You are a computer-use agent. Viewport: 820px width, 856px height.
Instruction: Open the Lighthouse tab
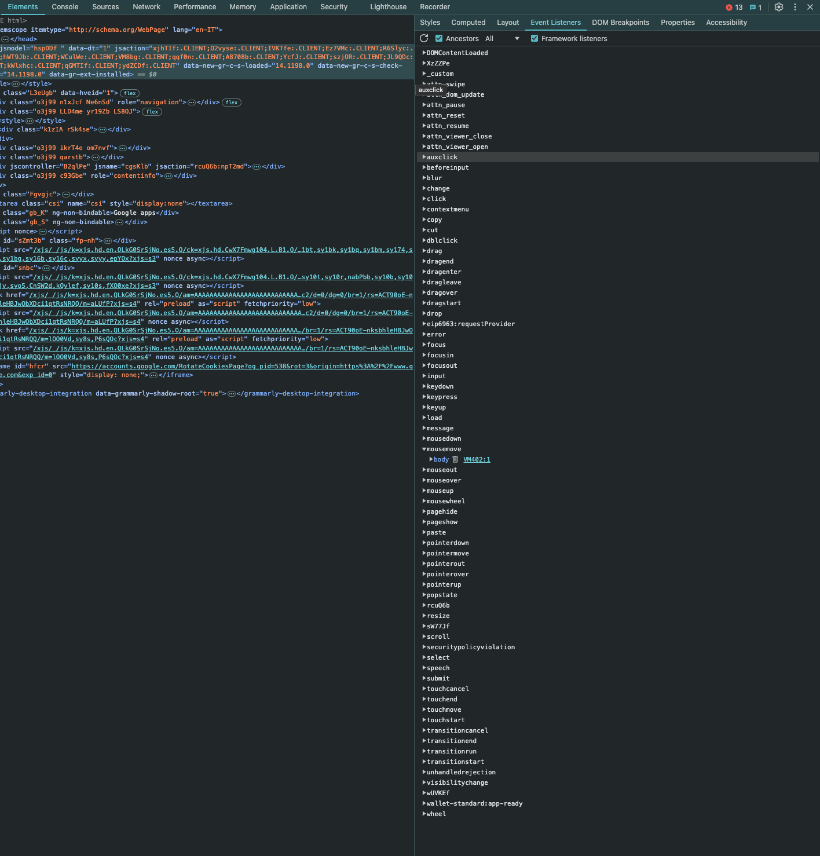[x=389, y=7]
